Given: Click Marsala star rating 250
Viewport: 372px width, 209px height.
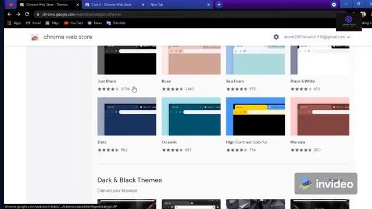Looking at the screenshot, I should [x=305, y=150].
